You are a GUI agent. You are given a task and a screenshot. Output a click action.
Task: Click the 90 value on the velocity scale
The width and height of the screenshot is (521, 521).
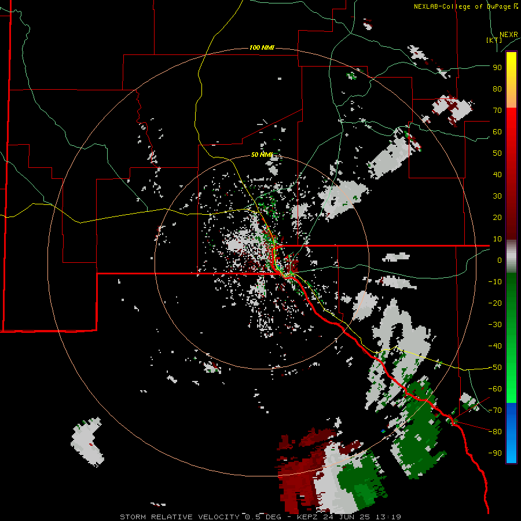point(497,68)
